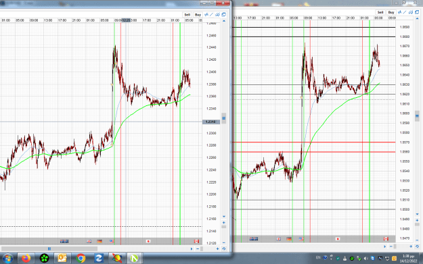Click Japan flag marker on left chart

[x=148, y=242]
